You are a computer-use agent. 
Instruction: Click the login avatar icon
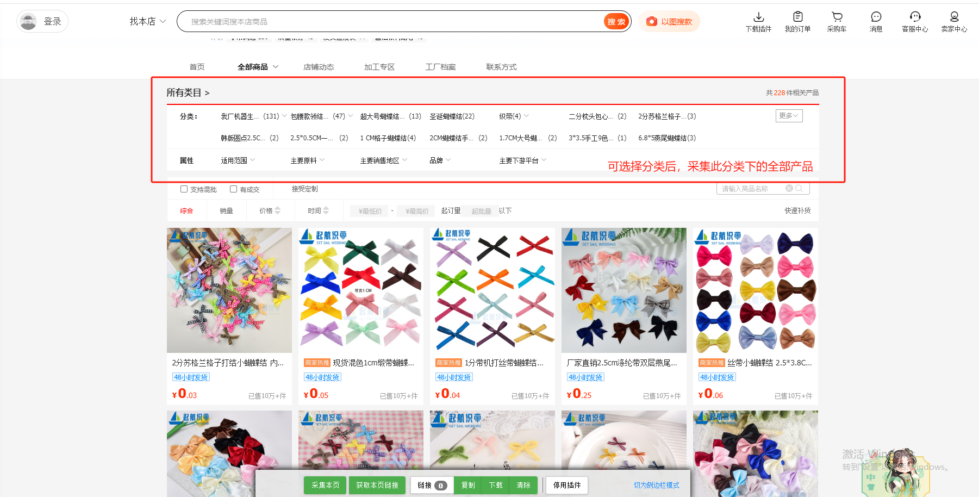(x=28, y=22)
